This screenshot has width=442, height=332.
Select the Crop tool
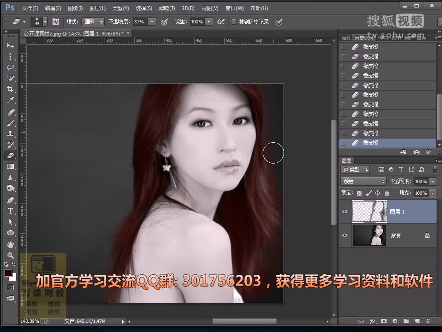click(x=10, y=89)
